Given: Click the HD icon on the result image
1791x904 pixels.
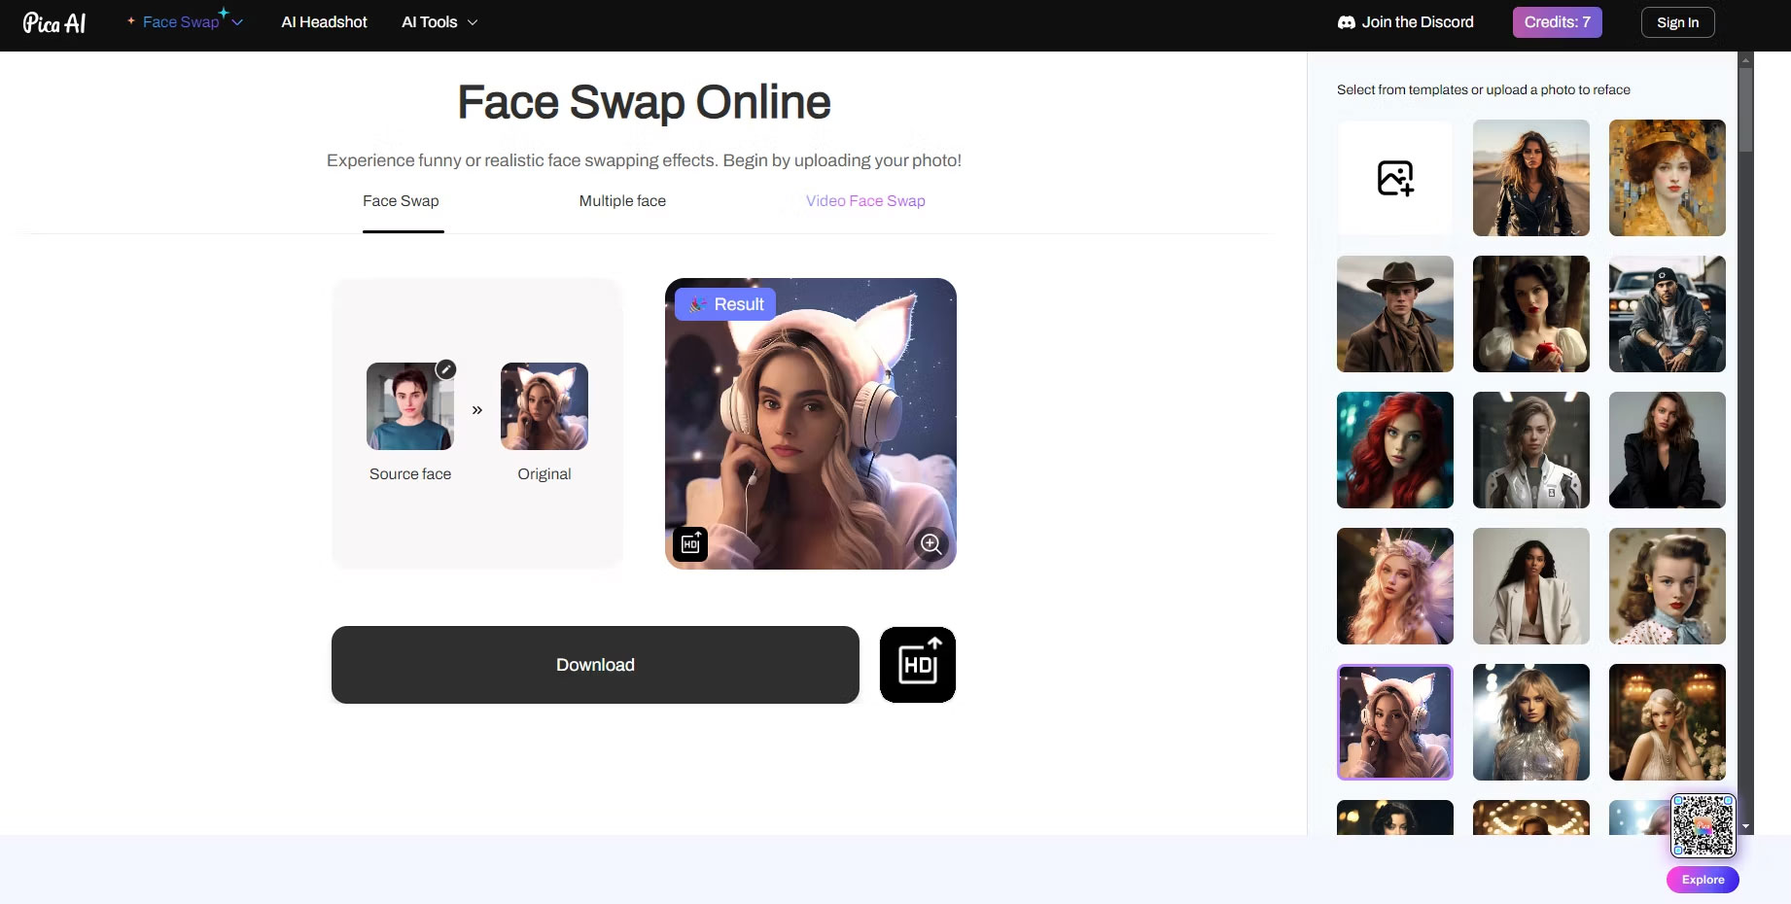Looking at the screenshot, I should pos(690,544).
